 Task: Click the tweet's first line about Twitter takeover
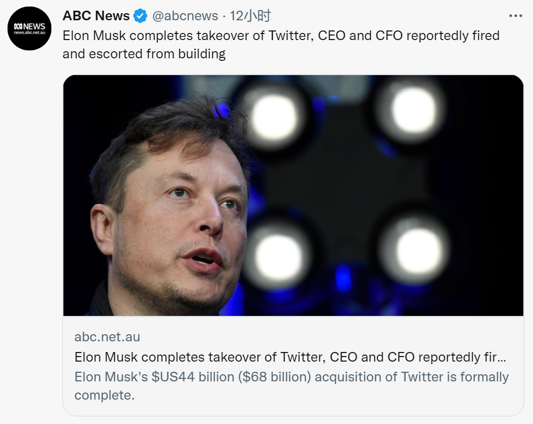281,36
